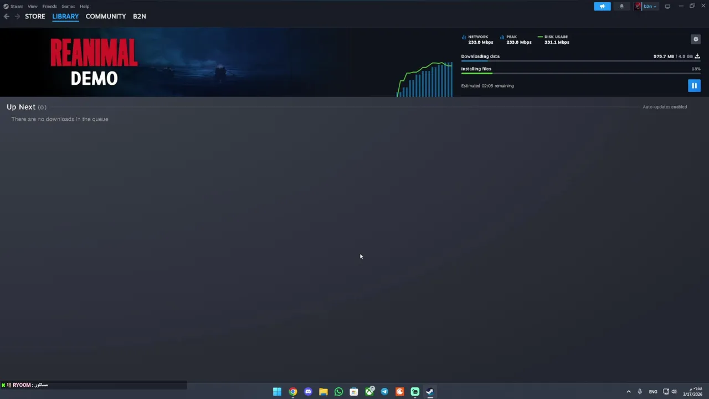The height and width of the screenshot is (399, 709).
Task: Switch to Big Picture mode icon
Action: pos(667,6)
